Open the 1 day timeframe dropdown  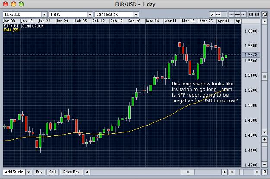[90, 14]
